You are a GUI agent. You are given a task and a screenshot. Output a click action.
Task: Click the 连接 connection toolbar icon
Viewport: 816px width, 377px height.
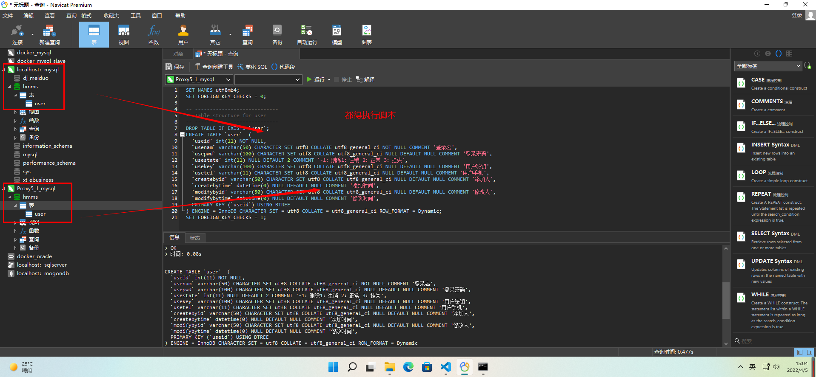tap(17, 34)
